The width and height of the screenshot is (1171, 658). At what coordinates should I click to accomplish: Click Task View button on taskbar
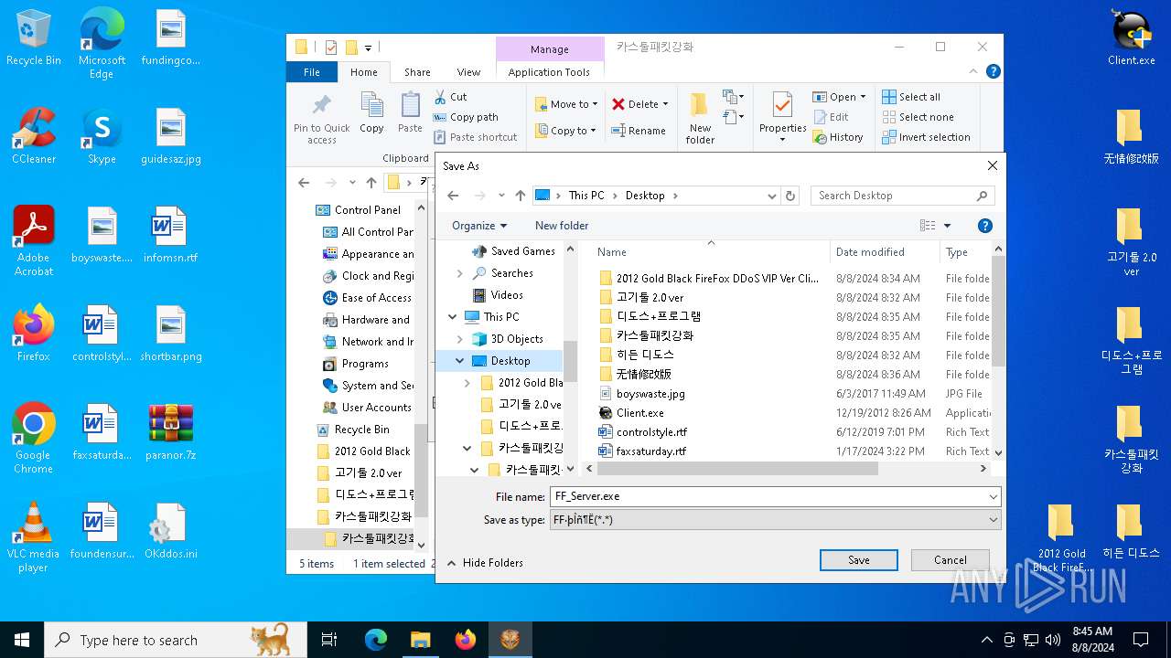(x=329, y=640)
